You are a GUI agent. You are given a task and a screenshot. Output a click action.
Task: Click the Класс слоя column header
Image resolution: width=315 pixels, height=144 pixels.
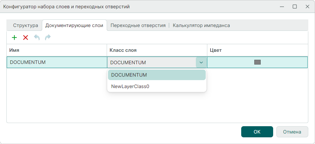click(x=157, y=50)
